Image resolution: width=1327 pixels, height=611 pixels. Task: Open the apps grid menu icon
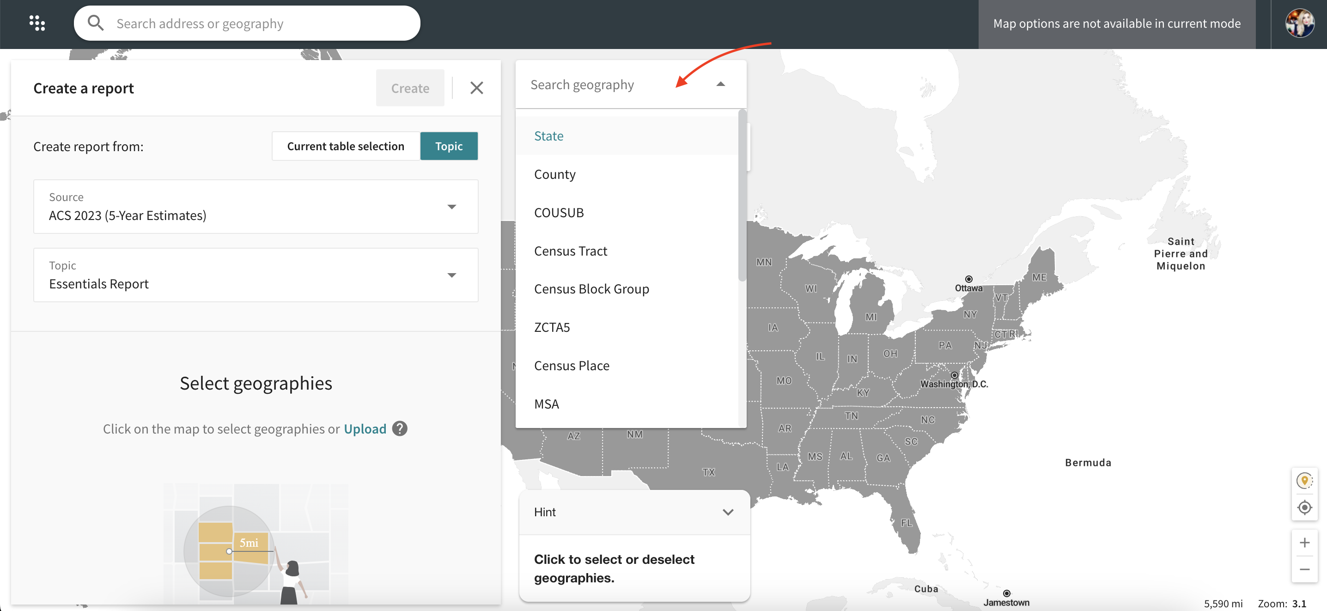coord(37,23)
